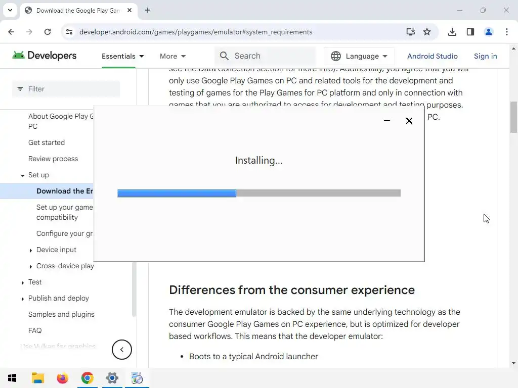Click the search magnifier icon

(x=224, y=56)
